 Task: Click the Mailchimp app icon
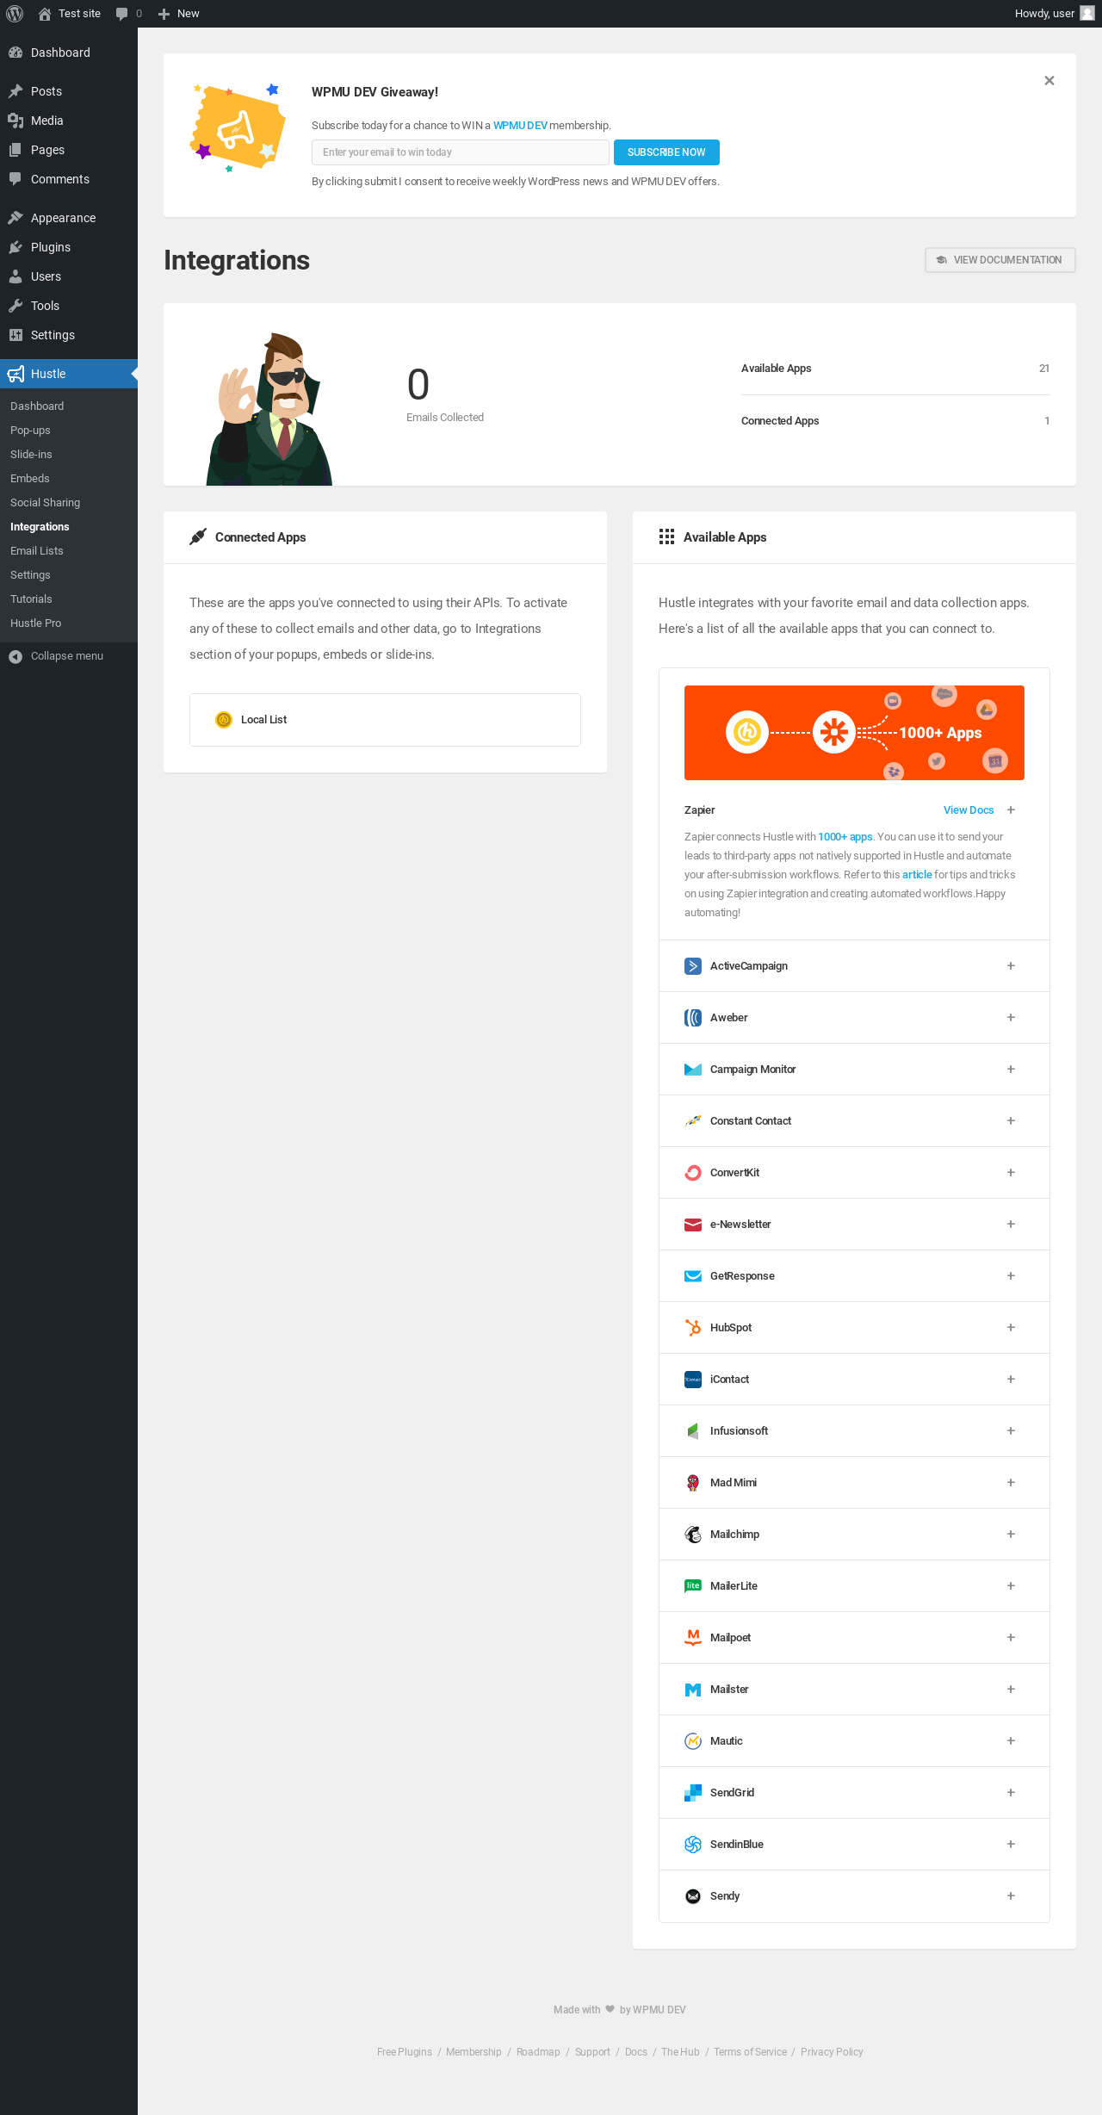click(693, 1535)
